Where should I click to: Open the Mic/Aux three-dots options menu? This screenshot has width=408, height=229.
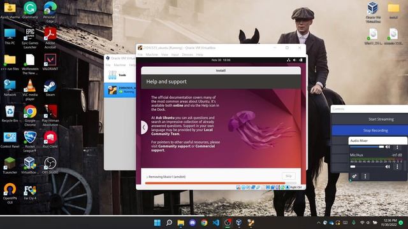(397, 167)
